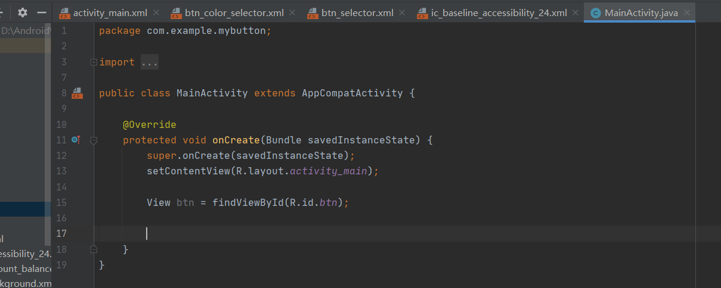The height and width of the screenshot is (288, 721).
Task: Select the MainActivity.java tab
Action: [640, 12]
